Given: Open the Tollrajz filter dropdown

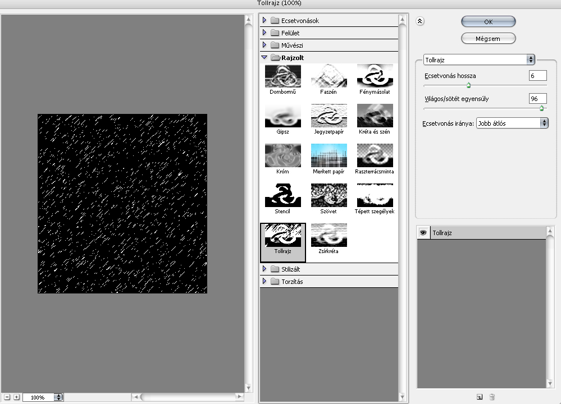Looking at the screenshot, I should click(x=479, y=59).
